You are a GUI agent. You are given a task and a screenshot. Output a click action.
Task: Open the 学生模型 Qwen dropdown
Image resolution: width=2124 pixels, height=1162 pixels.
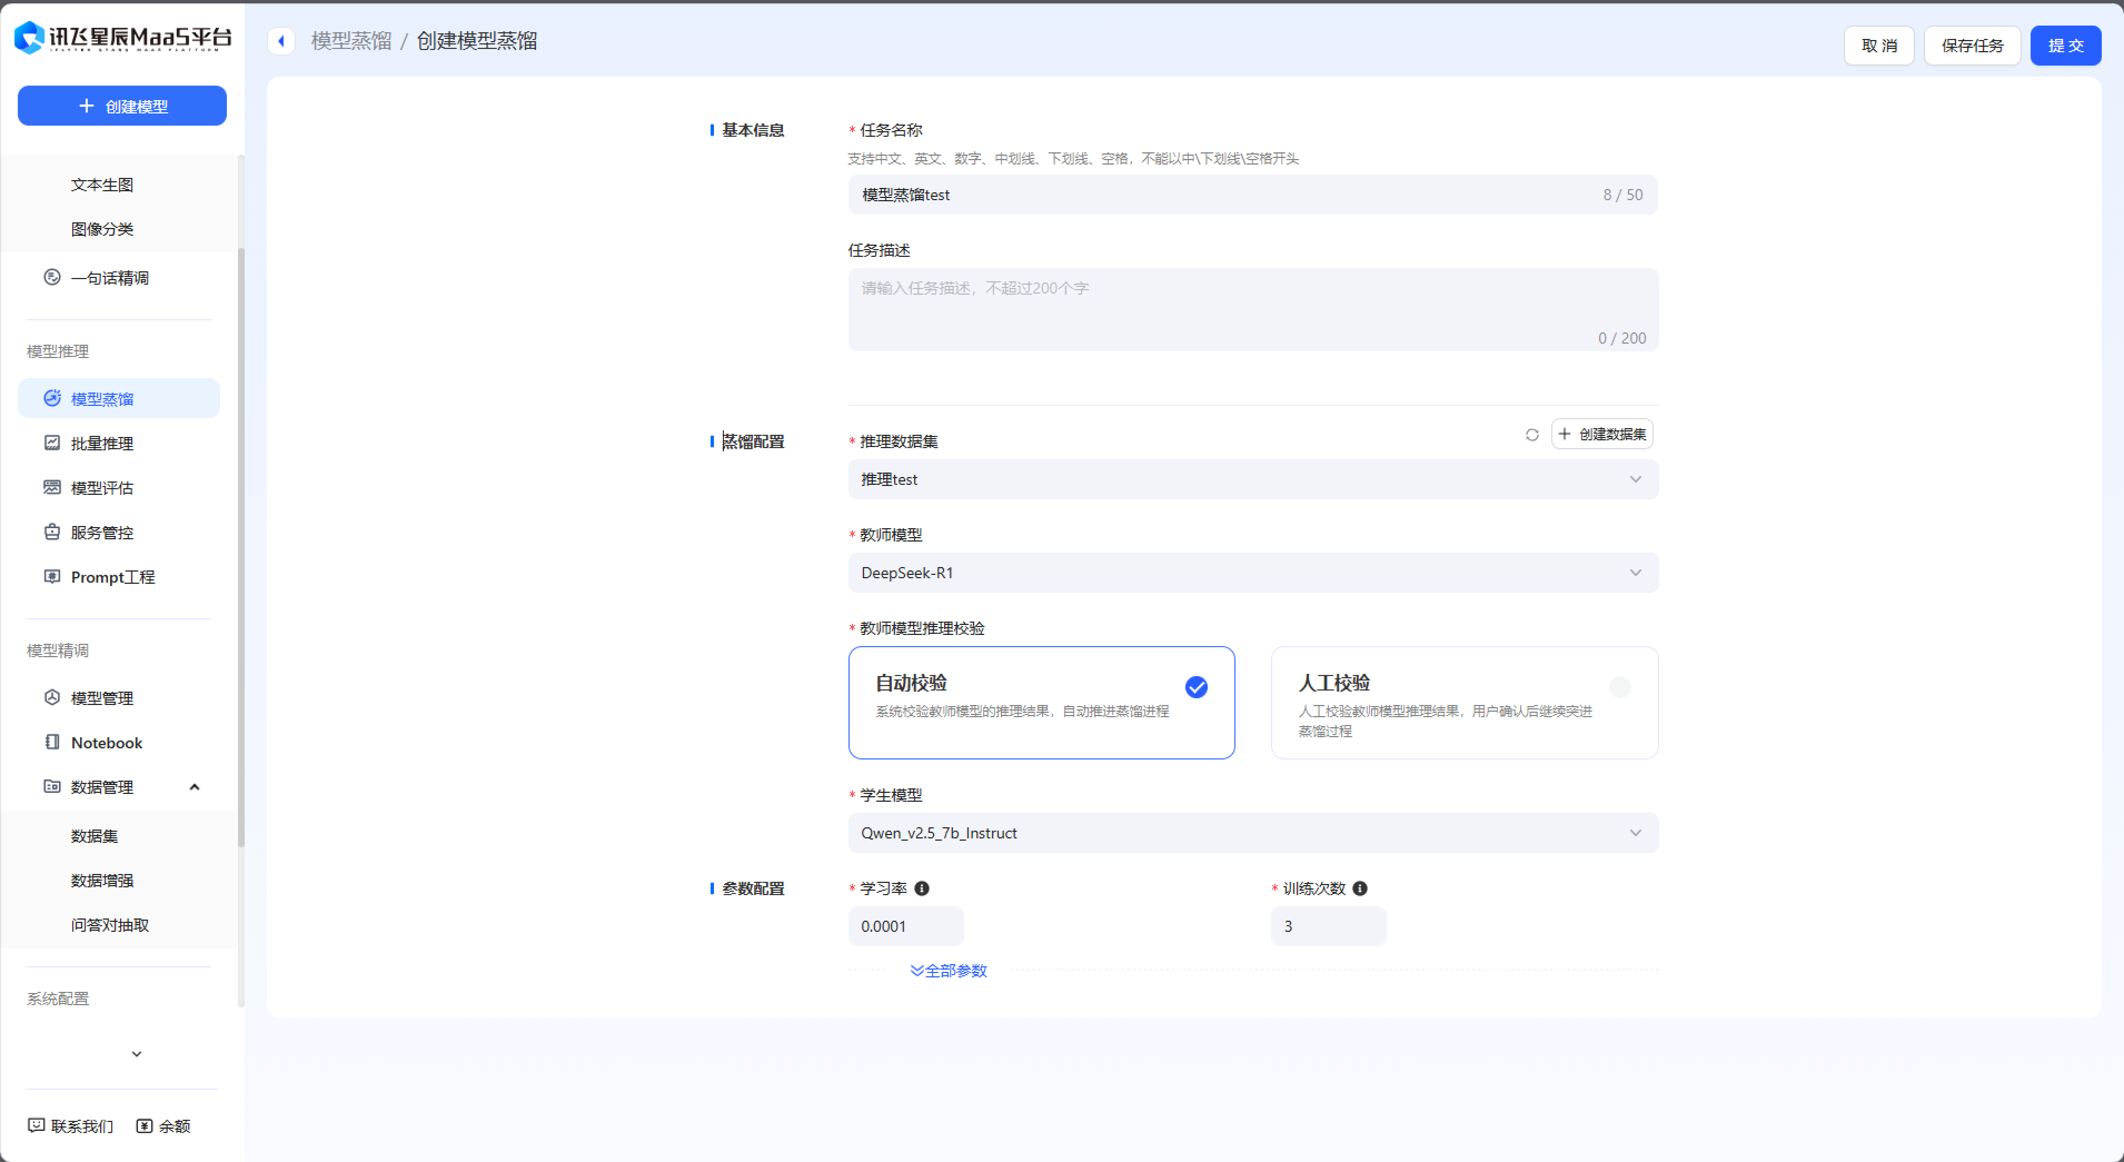point(1253,833)
